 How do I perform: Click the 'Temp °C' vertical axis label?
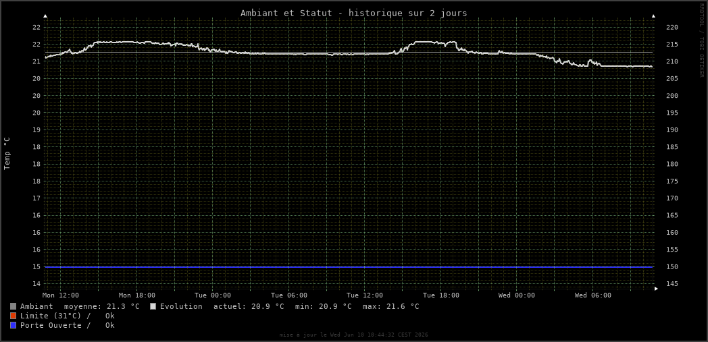point(7,154)
